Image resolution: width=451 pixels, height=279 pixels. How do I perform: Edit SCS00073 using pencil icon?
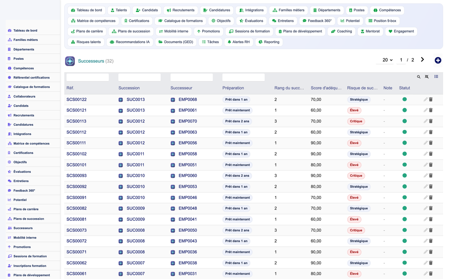coord(425,230)
